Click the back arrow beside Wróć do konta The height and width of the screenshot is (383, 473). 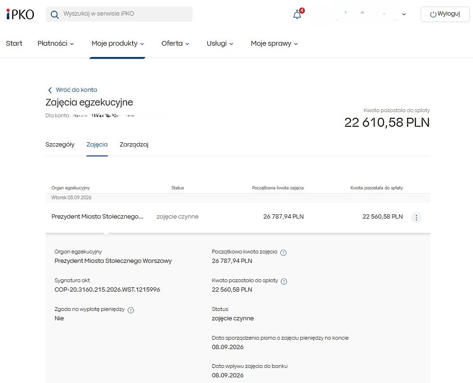50,90
